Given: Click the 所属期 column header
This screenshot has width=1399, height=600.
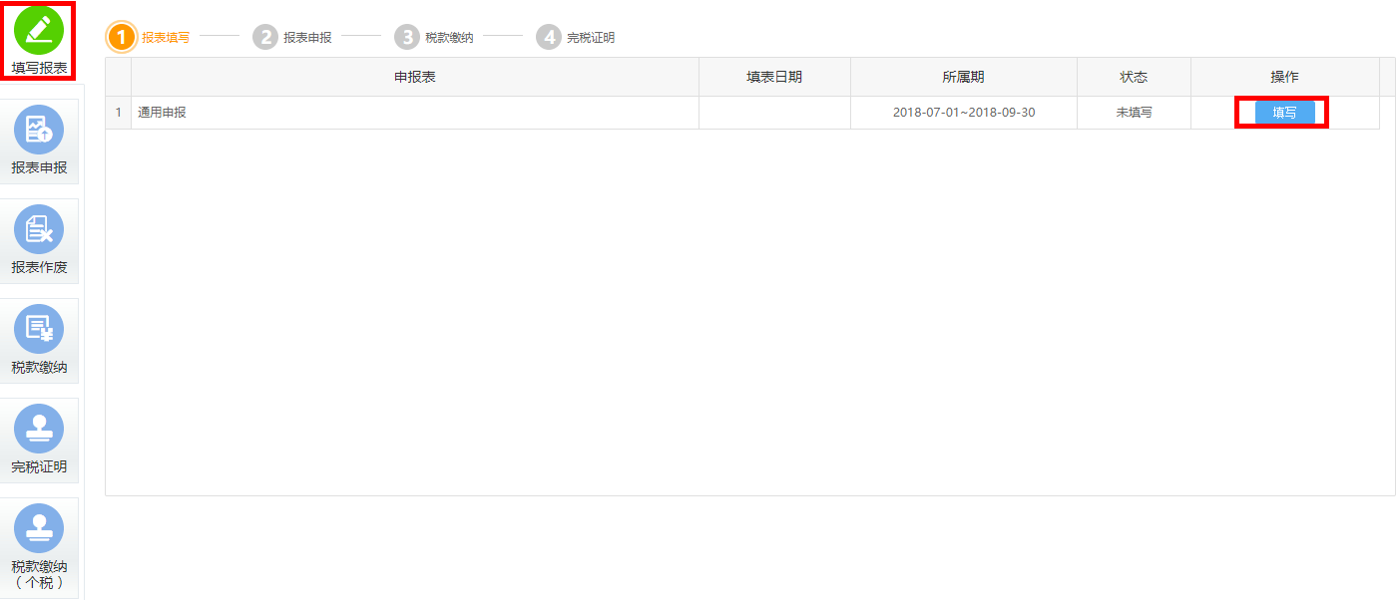Looking at the screenshot, I should (x=964, y=77).
